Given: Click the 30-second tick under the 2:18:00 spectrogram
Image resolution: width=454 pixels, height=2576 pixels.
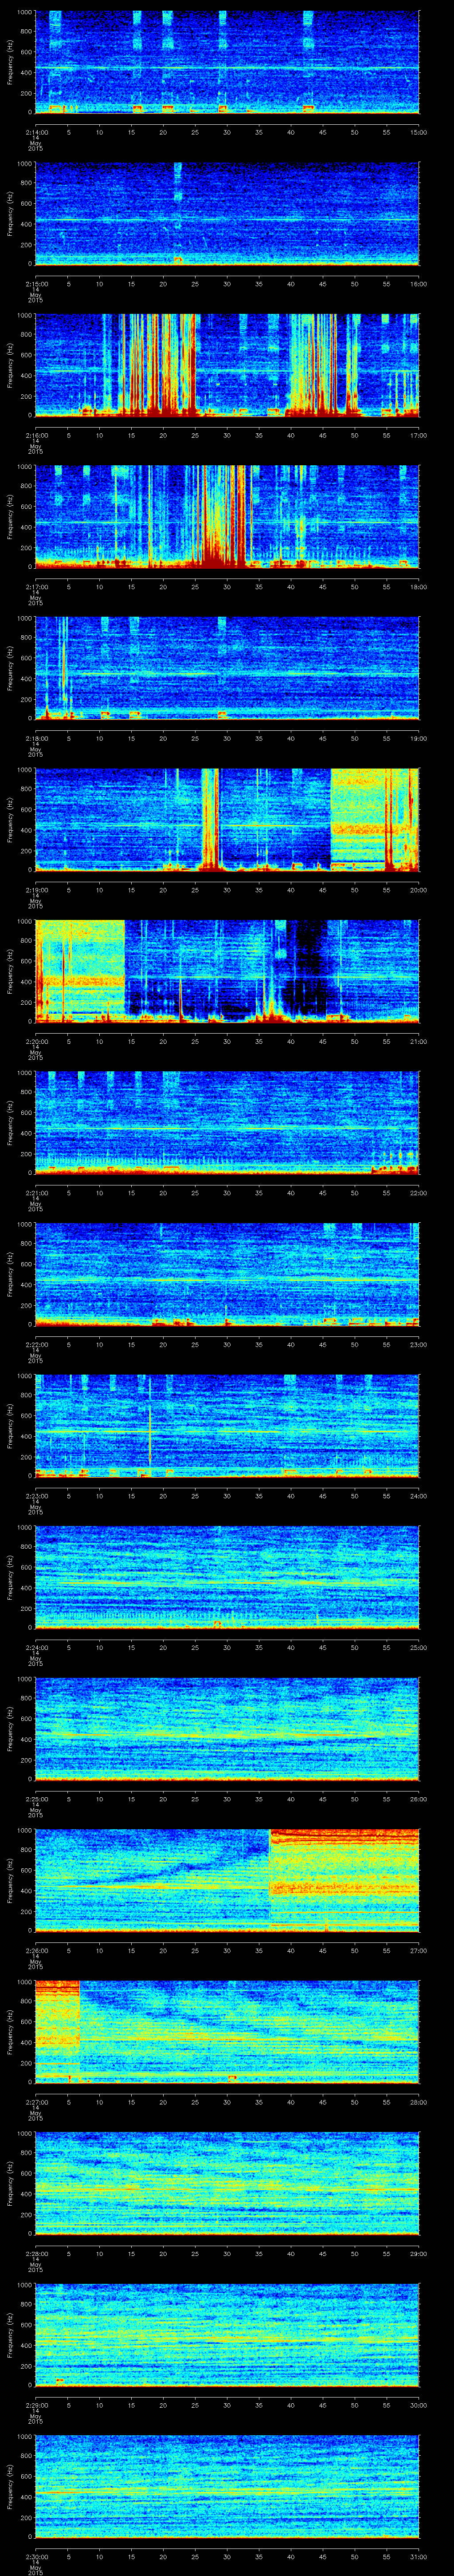Looking at the screenshot, I should pyautogui.click(x=227, y=738).
